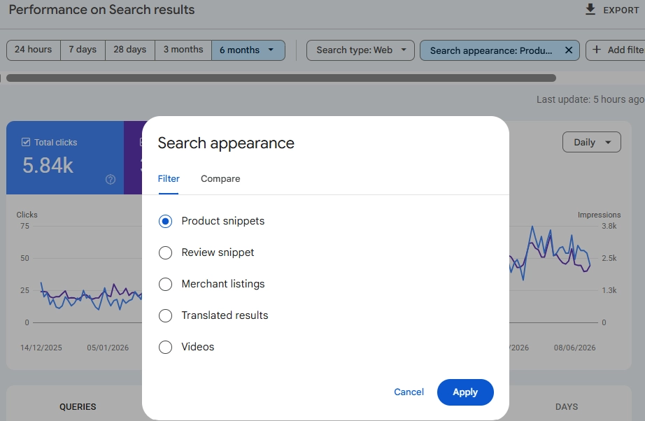Image resolution: width=645 pixels, height=421 pixels.
Task: Click the Performance on Search results heading
Action: point(101,10)
